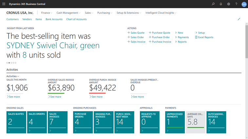Click the arrow on Sales Invoices tile
Viewport: 248px width, 139px height.
pos(50,131)
